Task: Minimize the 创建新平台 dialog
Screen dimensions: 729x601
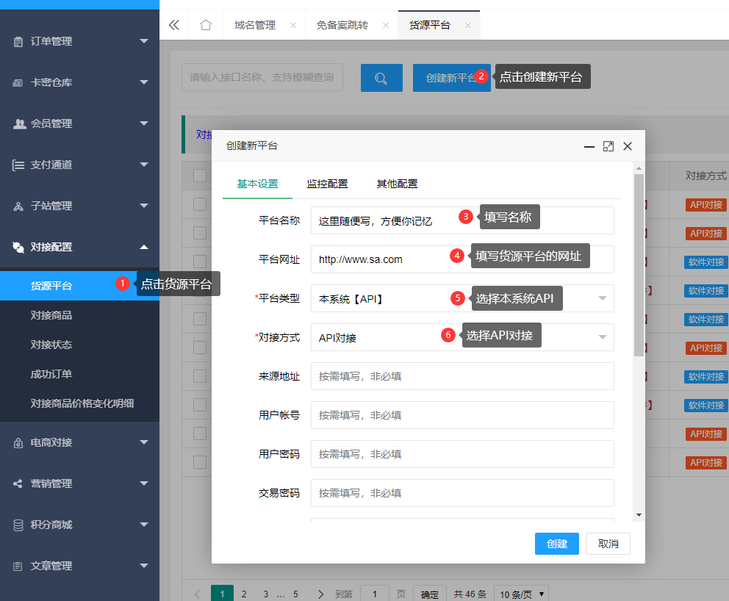Action: coord(589,146)
